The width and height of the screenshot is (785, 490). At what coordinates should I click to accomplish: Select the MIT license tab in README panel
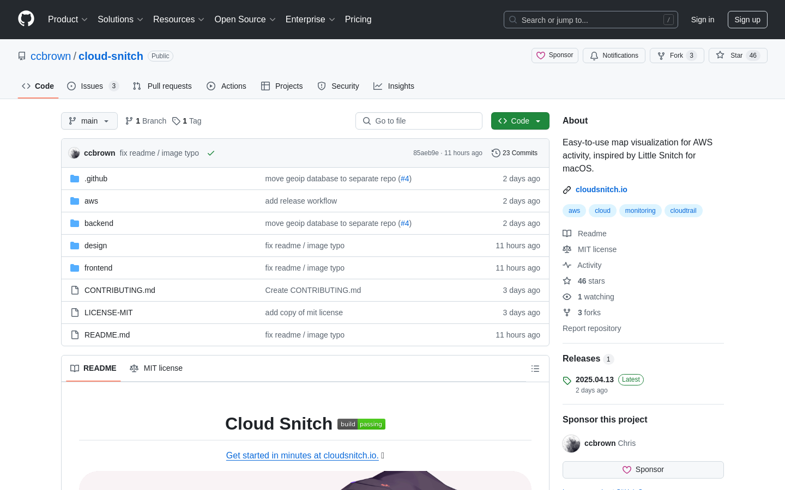click(x=156, y=368)
